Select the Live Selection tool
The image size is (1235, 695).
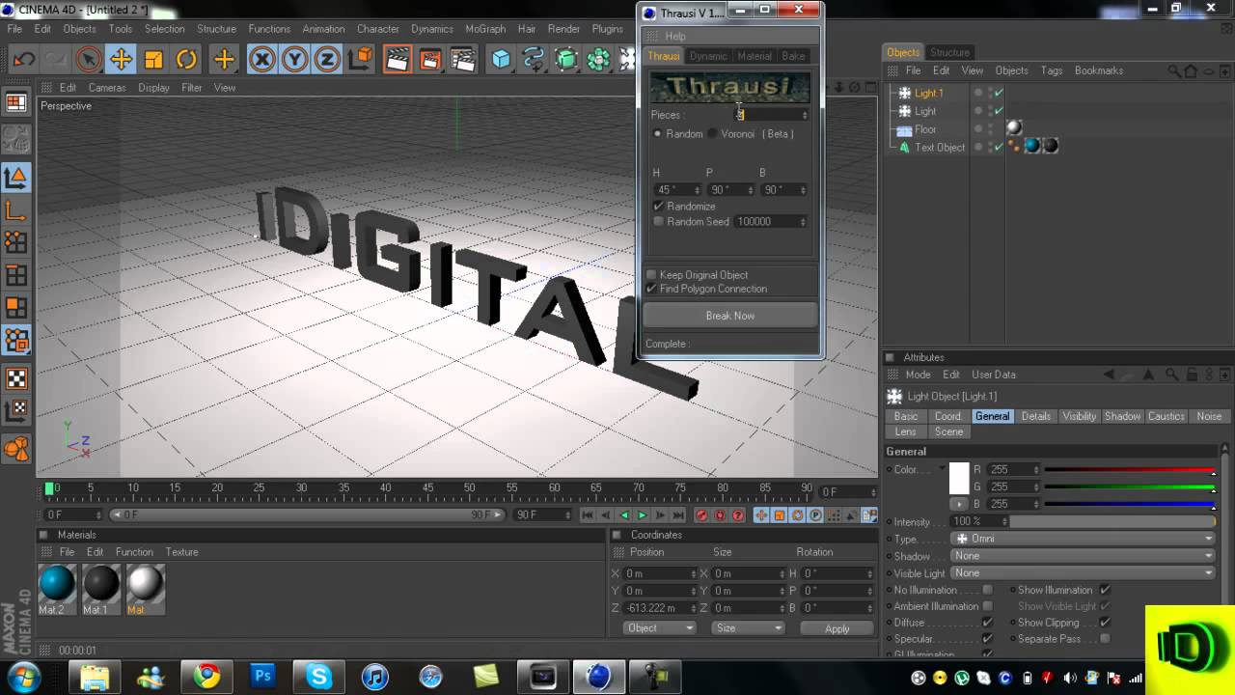(x=88, y=60)
